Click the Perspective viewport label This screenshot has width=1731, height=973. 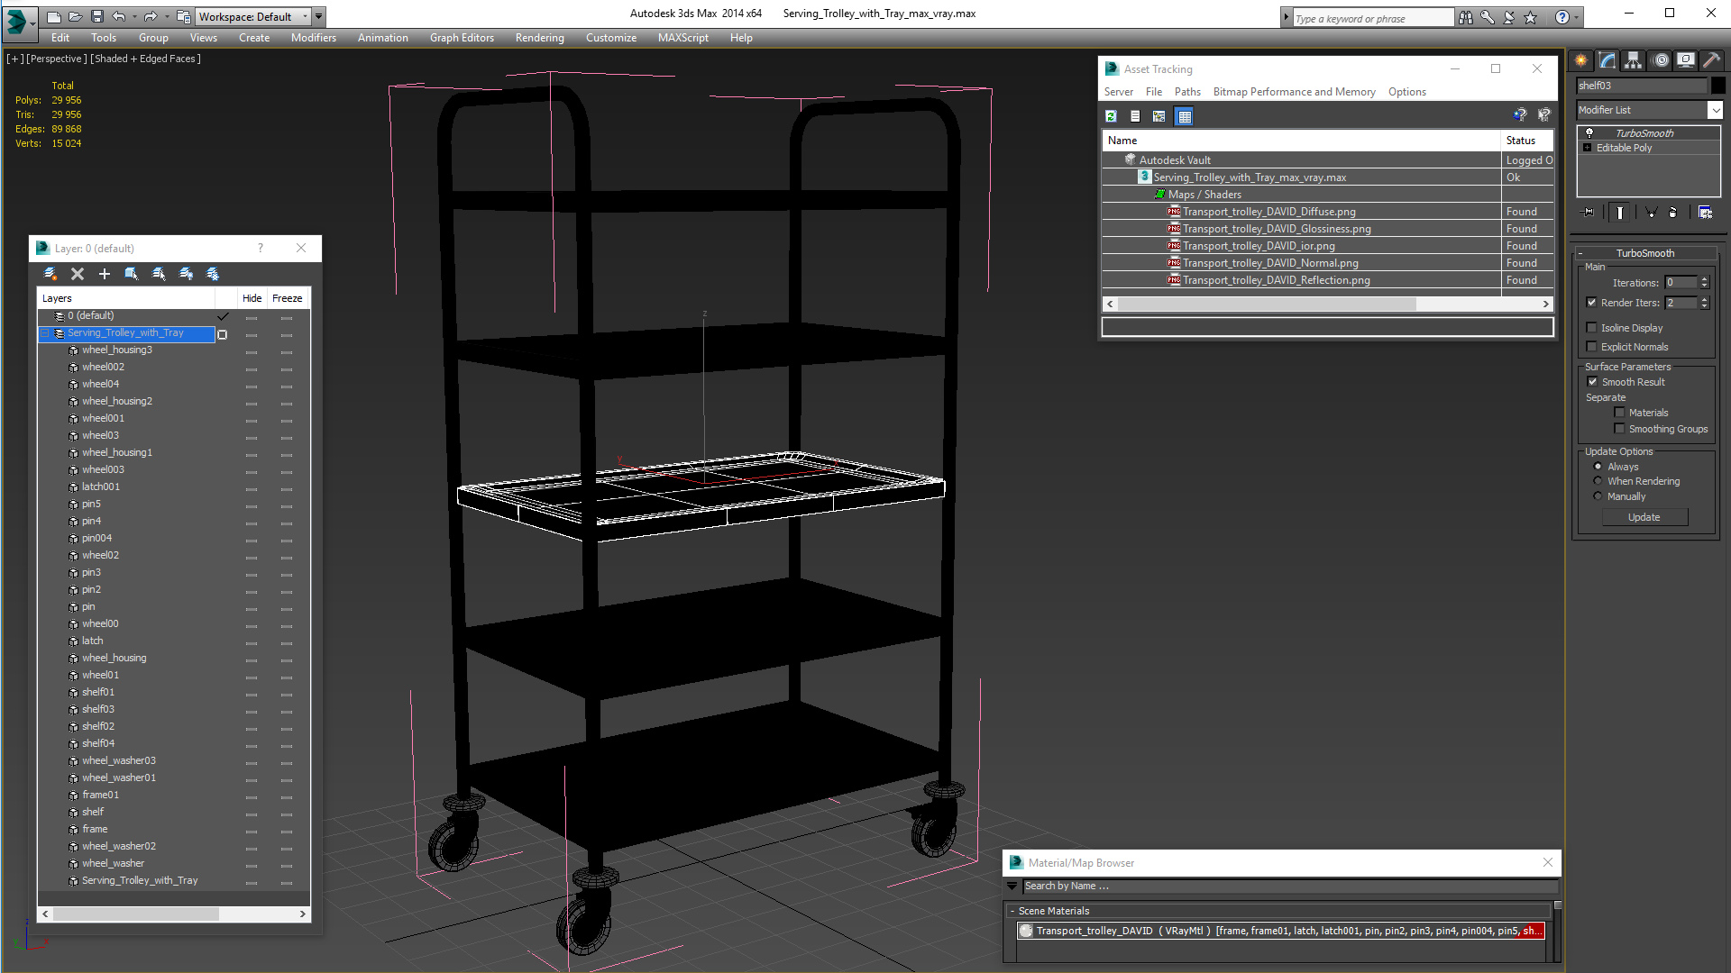[57, 59]
